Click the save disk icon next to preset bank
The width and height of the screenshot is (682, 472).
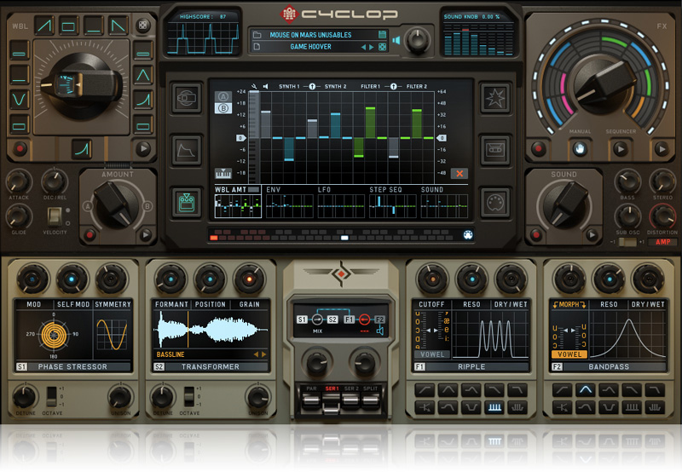click(383, 35)
